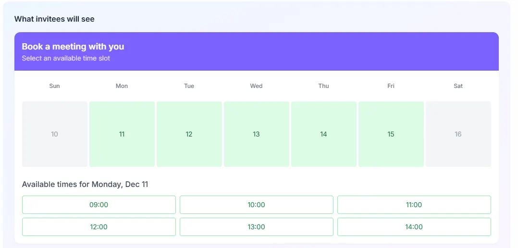This screenshot has height=248, width=518.
Task: Click the Fri weekday column header
Action: pyautogui.click(x=391, y=86)
